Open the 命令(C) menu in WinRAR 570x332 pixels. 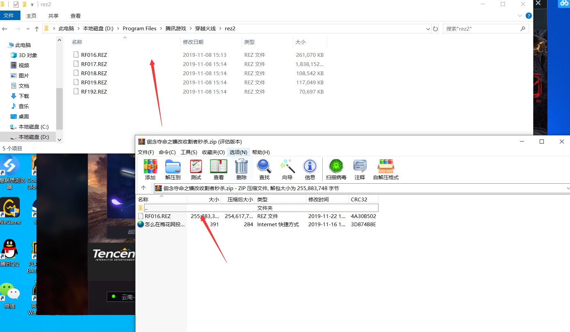click(x=167, y=152)
